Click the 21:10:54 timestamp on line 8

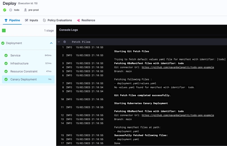pyautogui.click(x=97, y=87)
